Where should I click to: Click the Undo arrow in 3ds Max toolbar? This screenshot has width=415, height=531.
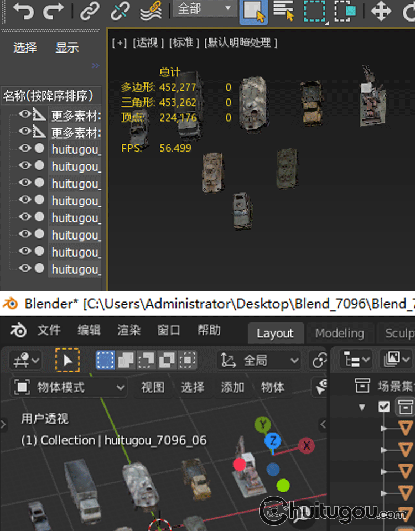[23, 11]
